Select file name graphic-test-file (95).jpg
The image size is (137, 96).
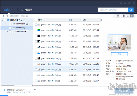click(51, 47)
